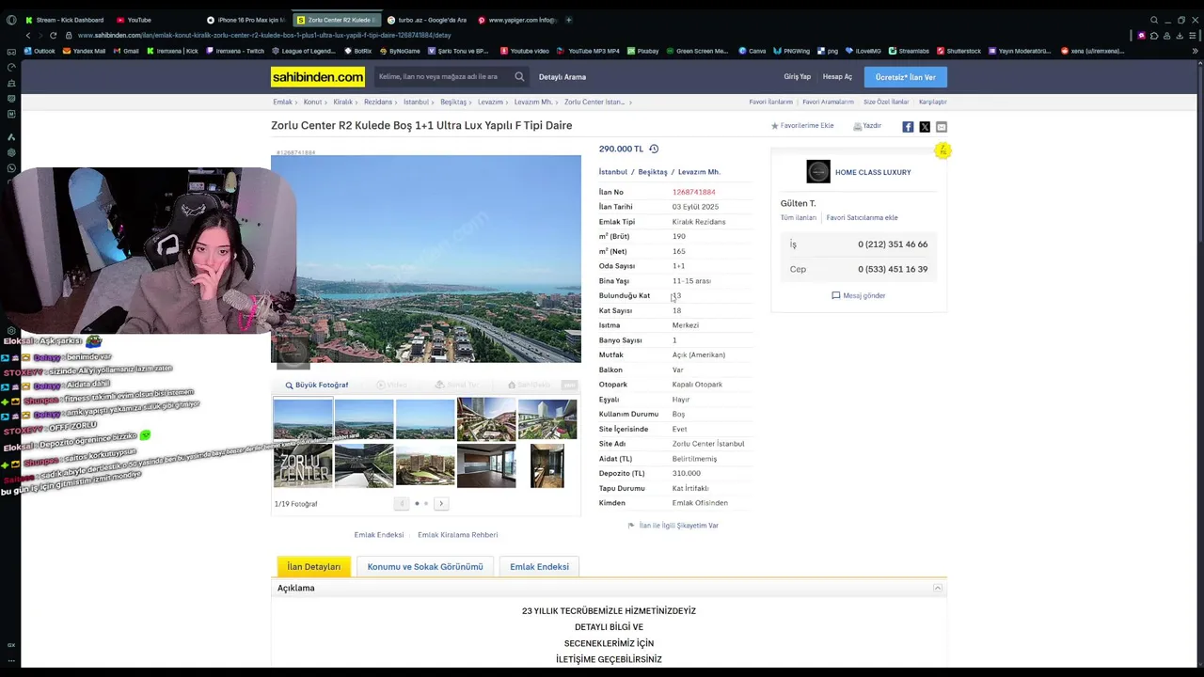This screenshot has width=1204, height=677.
Task: Share listing on Facebook
Action: click(x=908, y=127)
